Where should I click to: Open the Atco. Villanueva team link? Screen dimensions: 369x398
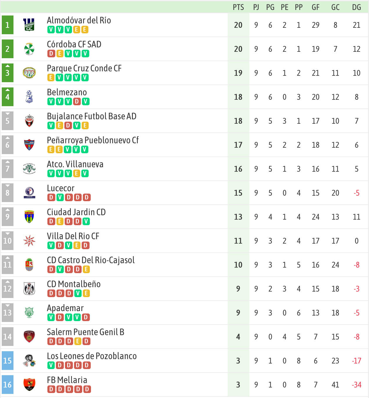(75, 164)
